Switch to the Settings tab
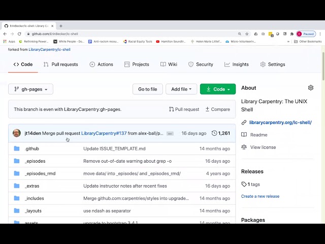Screen dimensions: 325x244 [273, 65]
